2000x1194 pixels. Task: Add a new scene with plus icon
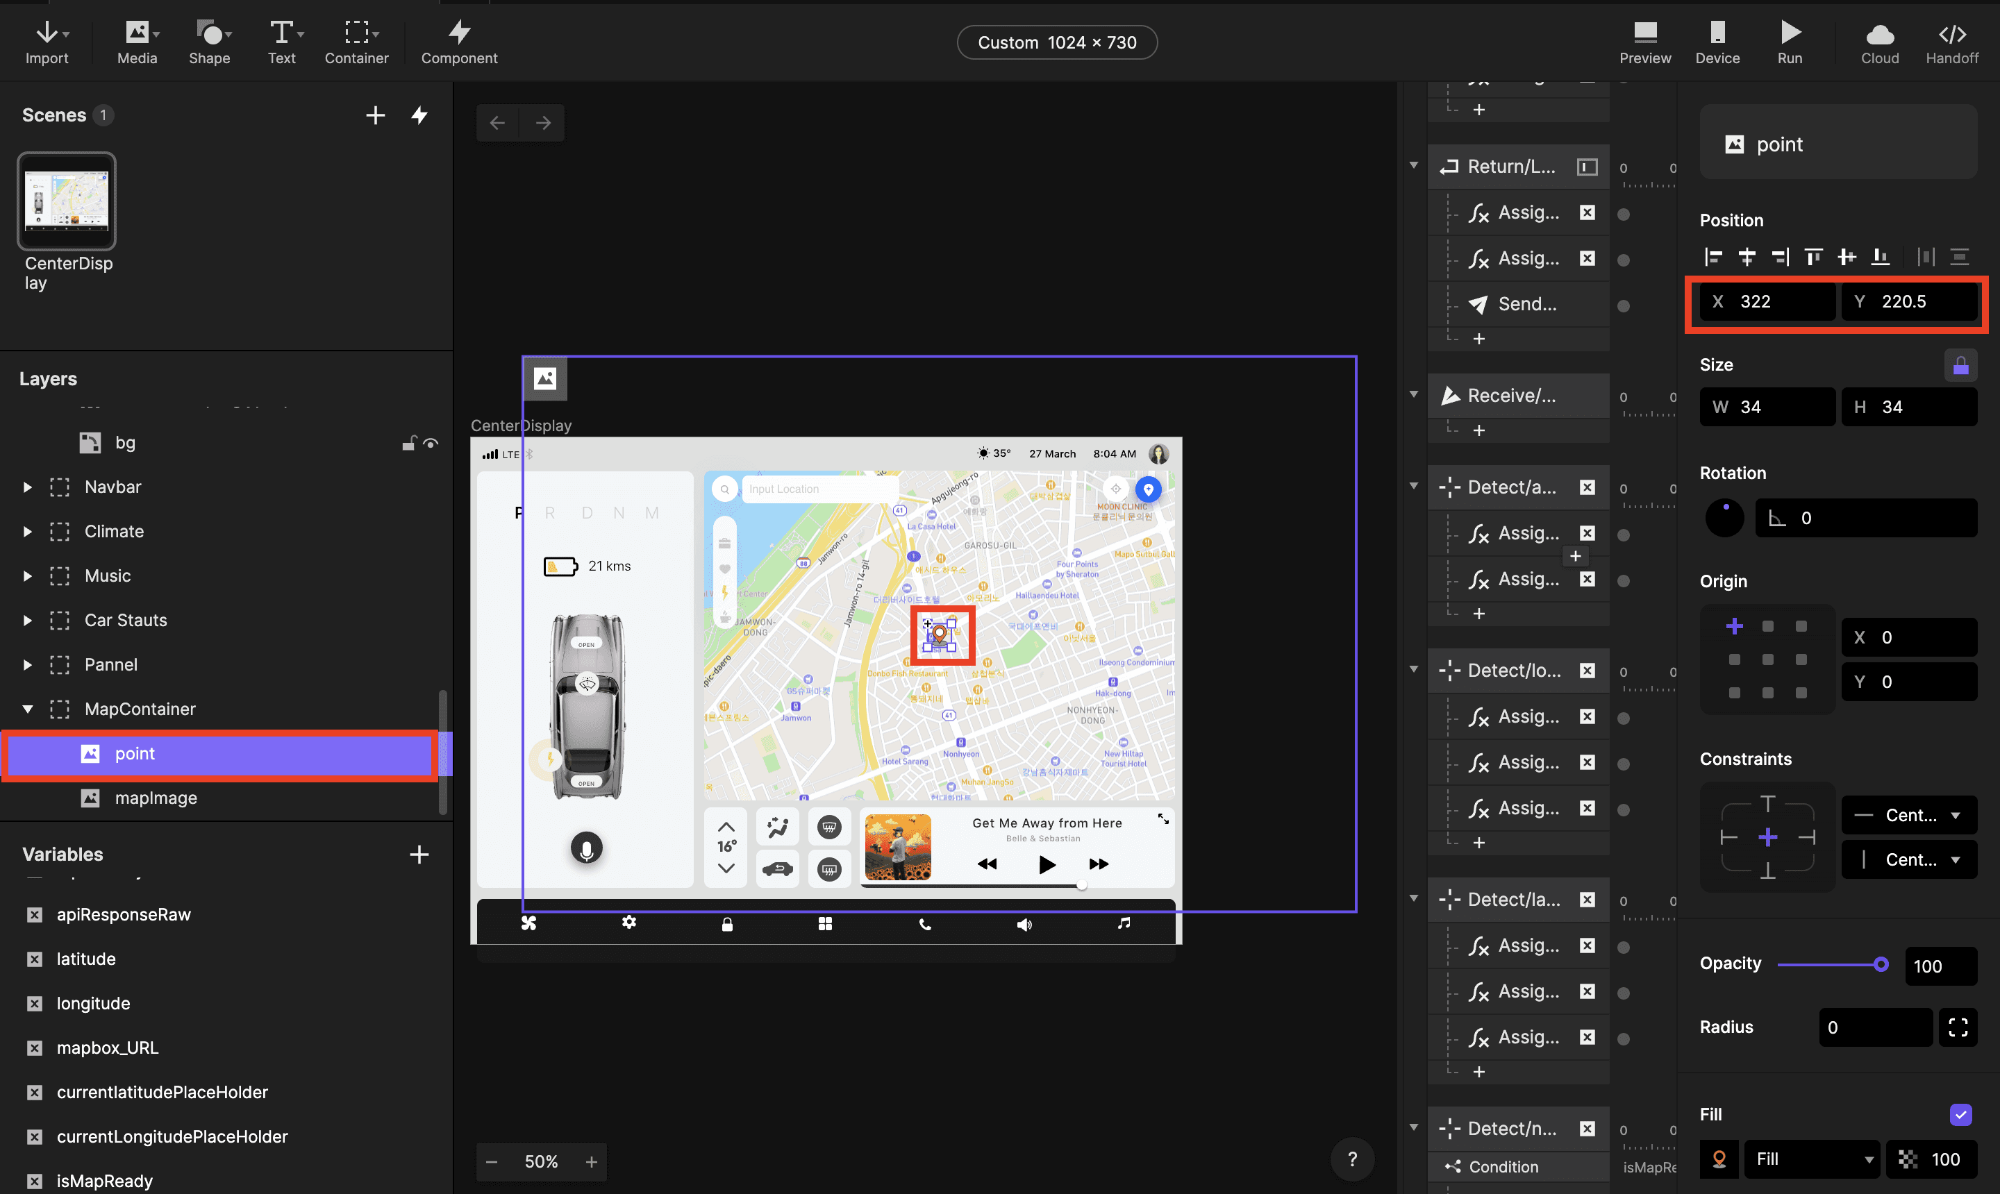375,115
